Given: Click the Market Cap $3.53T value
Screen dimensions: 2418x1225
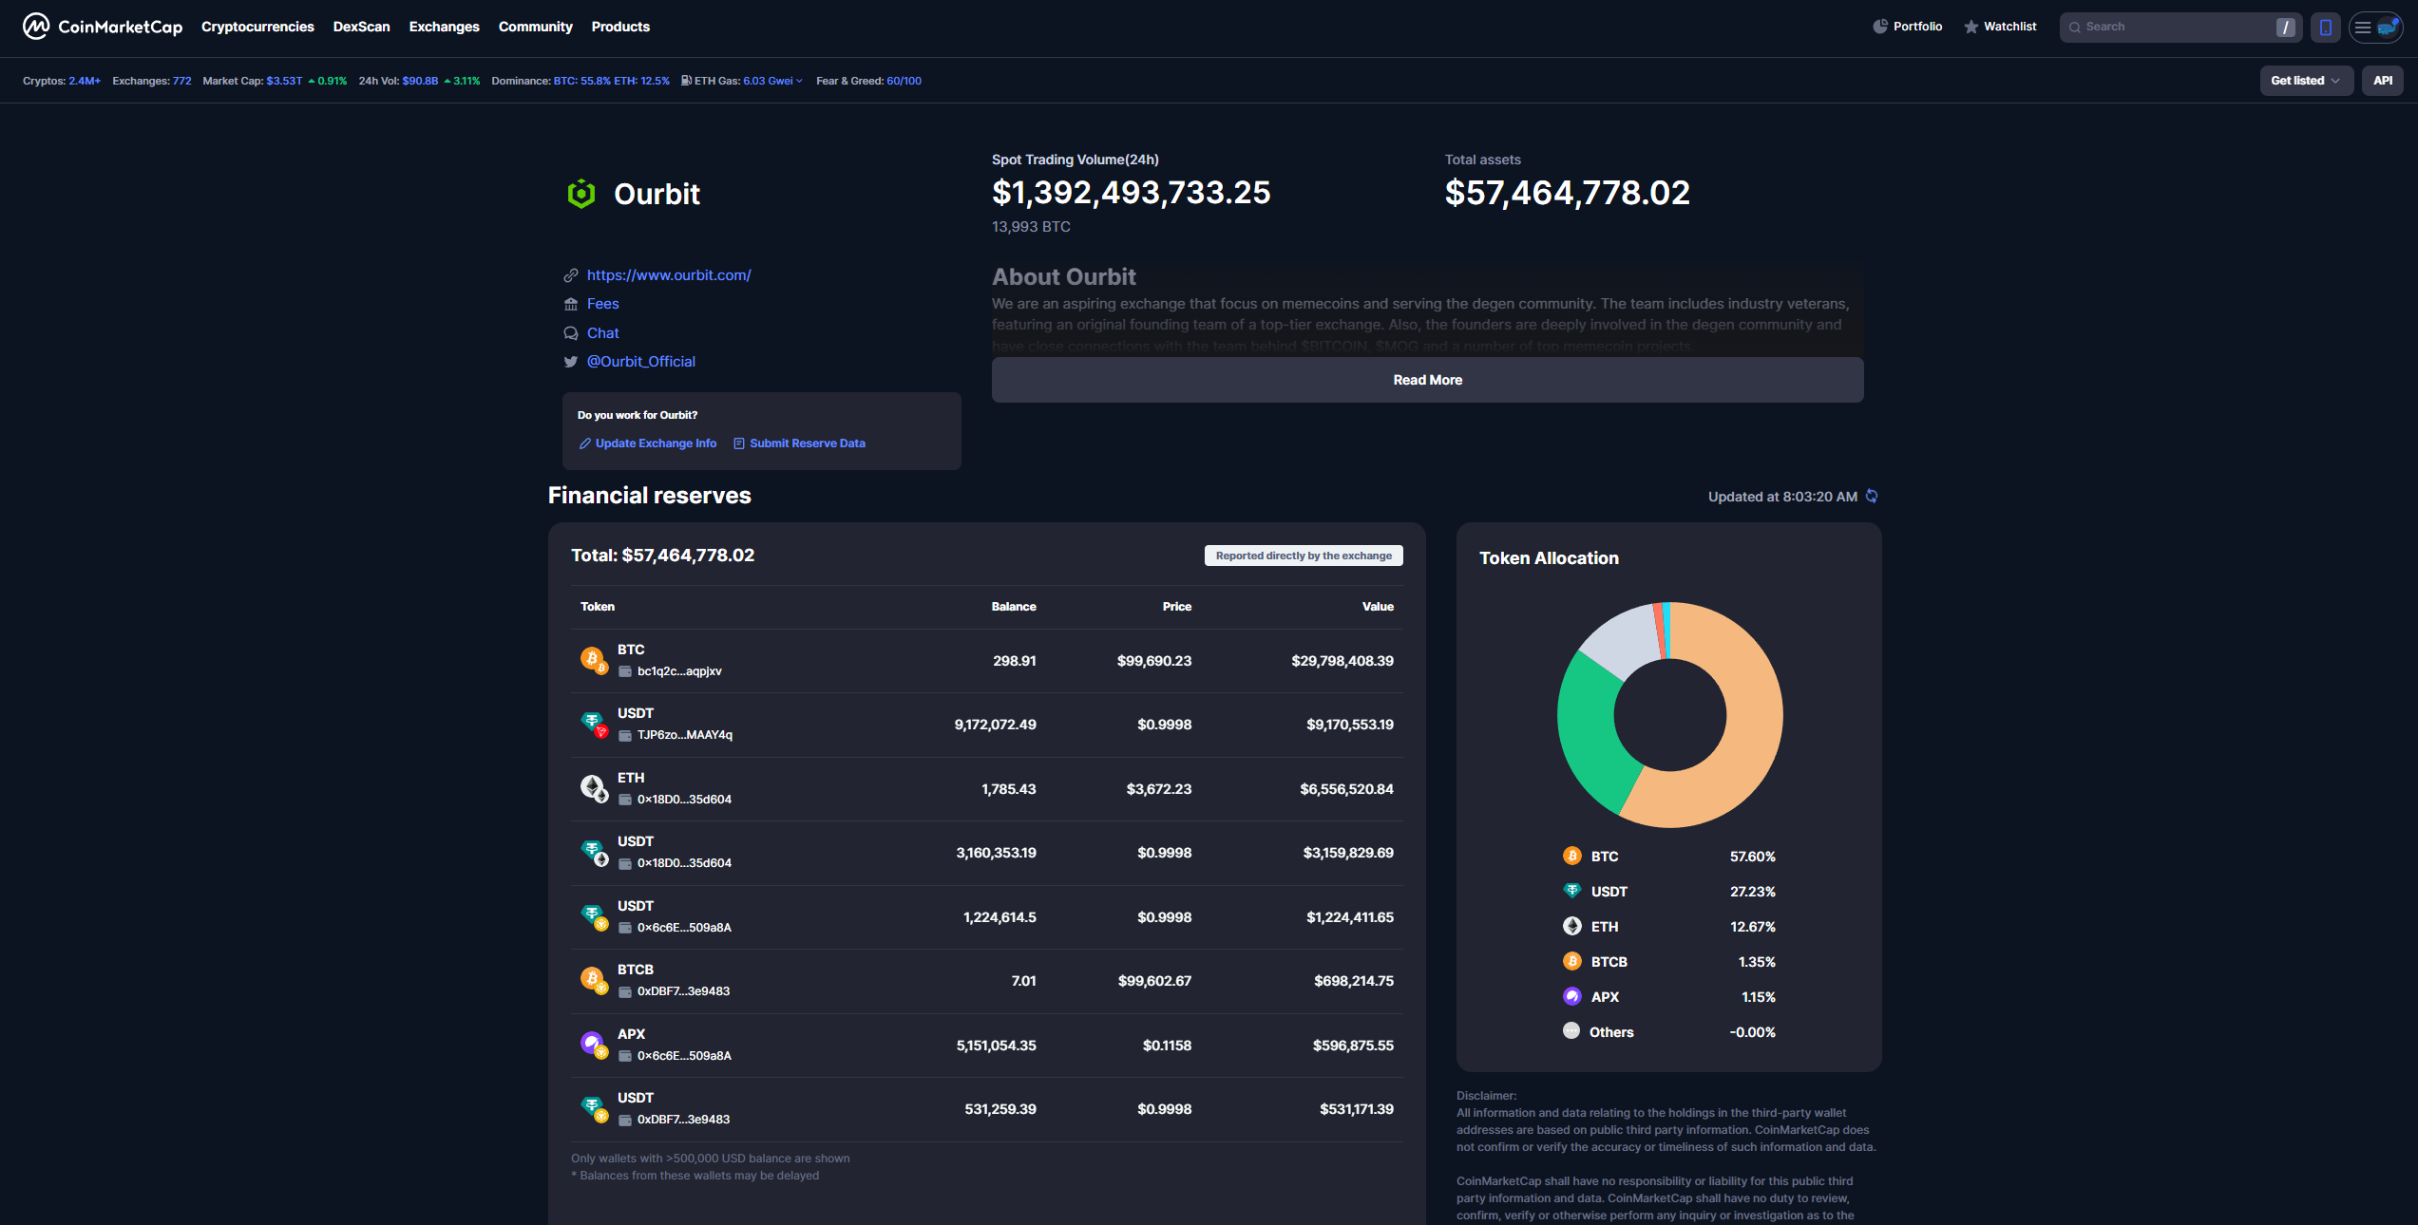Looking at the screenshot, I should pyautogui.click(x=284, y=81).
